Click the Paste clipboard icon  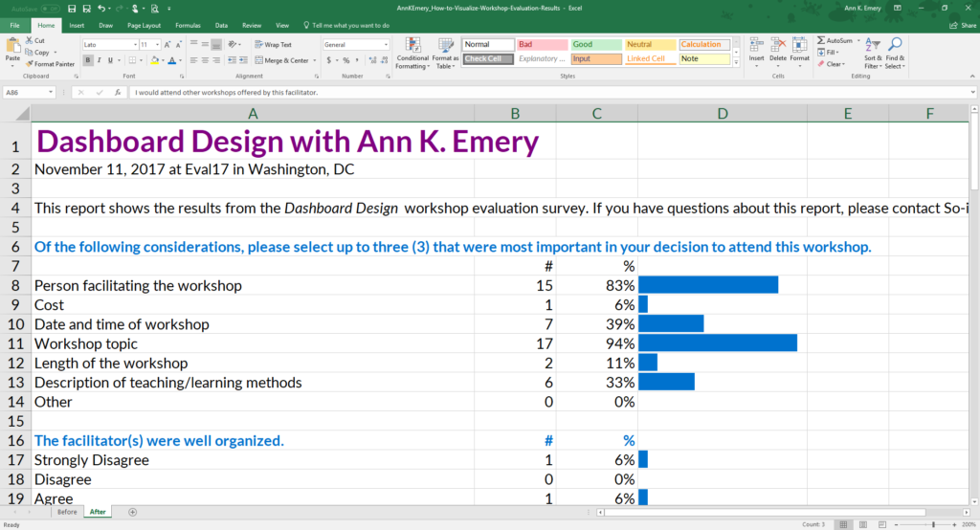13,47
